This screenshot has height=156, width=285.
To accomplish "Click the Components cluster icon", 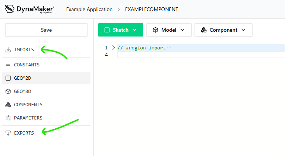I will [x=8, y=105].
